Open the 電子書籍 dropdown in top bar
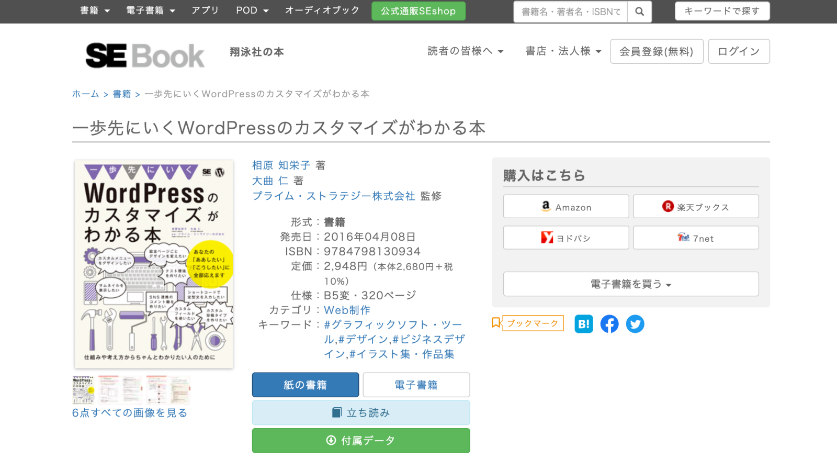The image size is (837, 471). tap(151, 10)
